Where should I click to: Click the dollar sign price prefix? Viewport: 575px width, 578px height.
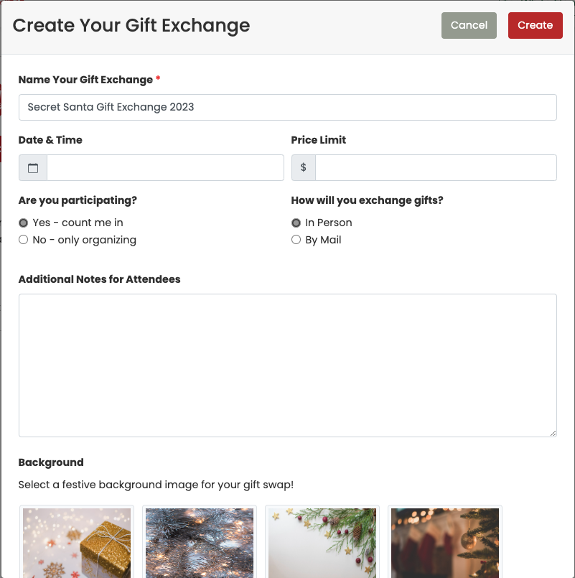[x=304, y=168]
